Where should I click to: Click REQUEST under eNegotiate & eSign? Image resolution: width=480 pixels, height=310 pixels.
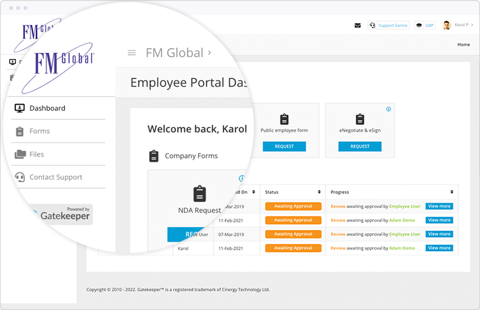(360, 146)
